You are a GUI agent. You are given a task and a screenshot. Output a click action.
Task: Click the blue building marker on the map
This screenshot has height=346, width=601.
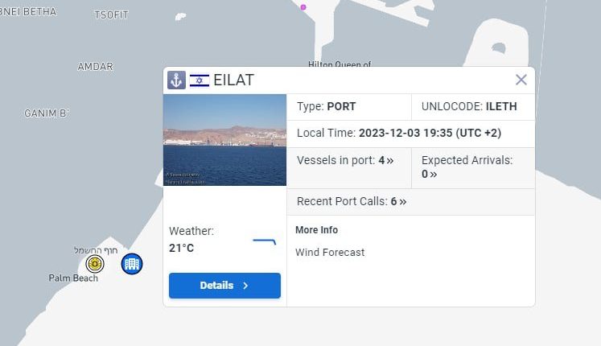(132, 263)
